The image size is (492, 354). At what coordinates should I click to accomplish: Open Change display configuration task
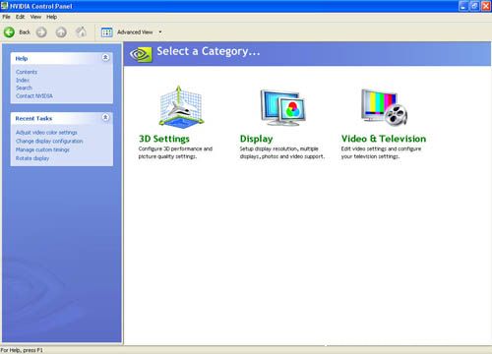pos(49,141)
